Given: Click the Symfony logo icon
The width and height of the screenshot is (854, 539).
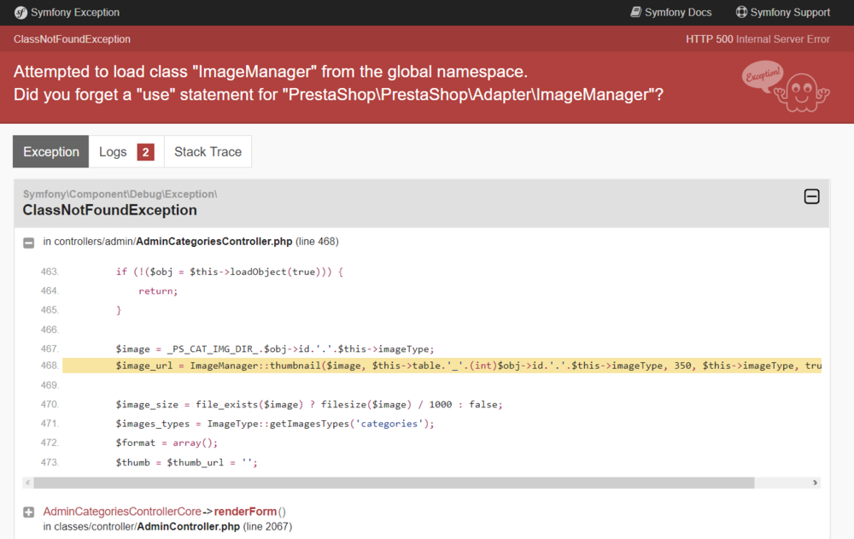Looking at the screenshot, I should click(x=20, y=13).
